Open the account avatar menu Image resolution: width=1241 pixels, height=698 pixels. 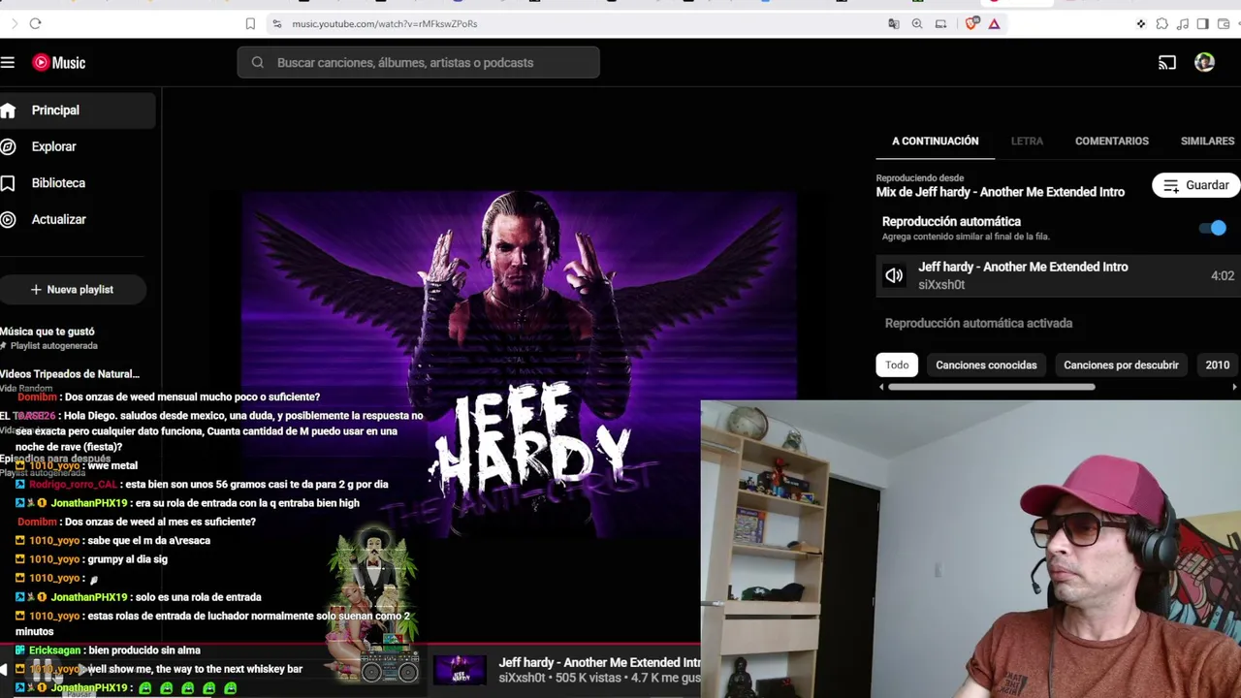click(1204, 63)
